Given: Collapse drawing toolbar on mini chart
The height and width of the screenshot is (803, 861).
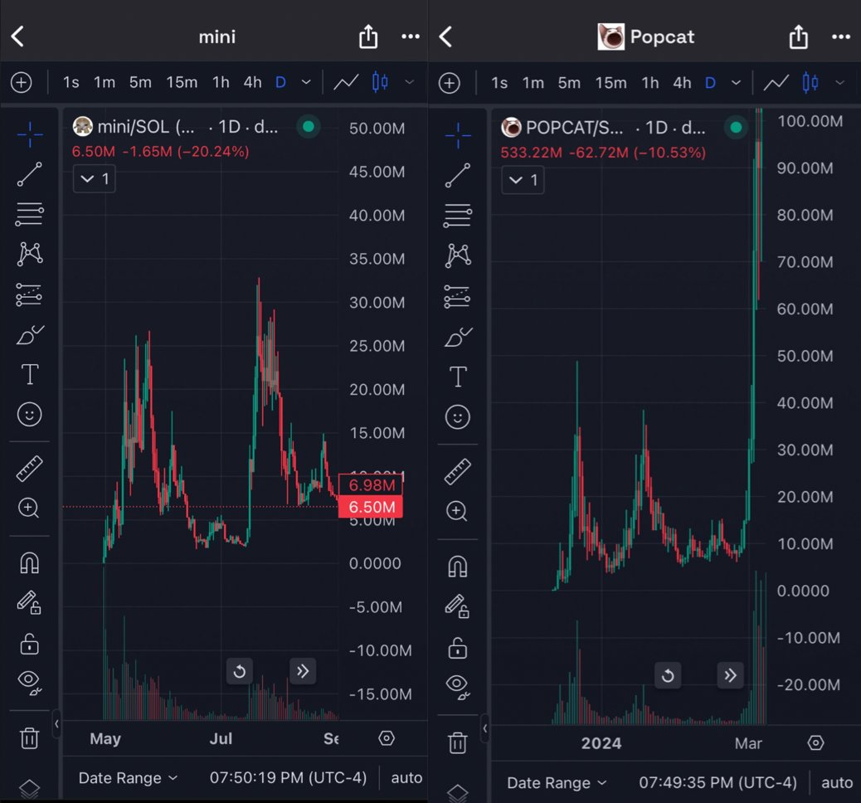Looking at the screenshot, I should click(x=56, y=724).
